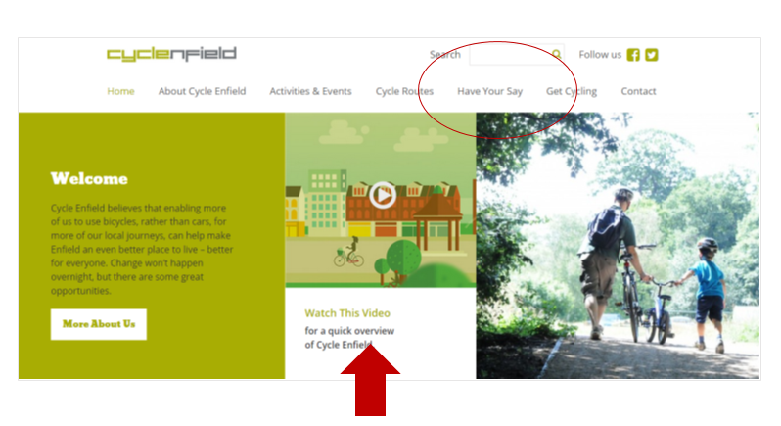Screen dimensions: 781x426
Task: Click the Cycle Enfield logo
Action: [x=171, y=54]
